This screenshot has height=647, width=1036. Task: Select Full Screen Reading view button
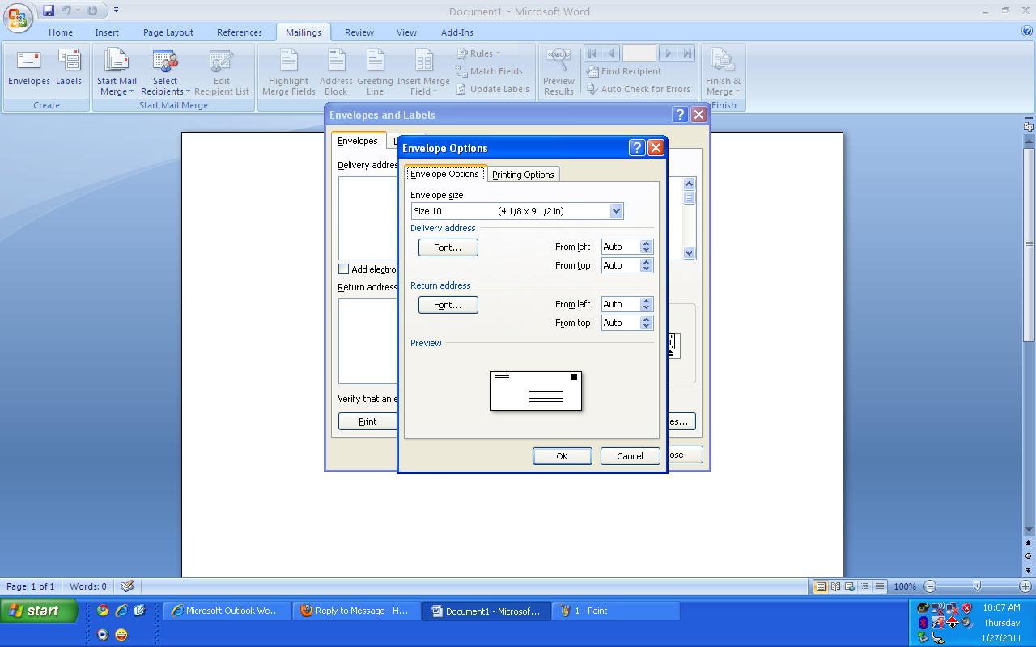[x=835, y=586]
